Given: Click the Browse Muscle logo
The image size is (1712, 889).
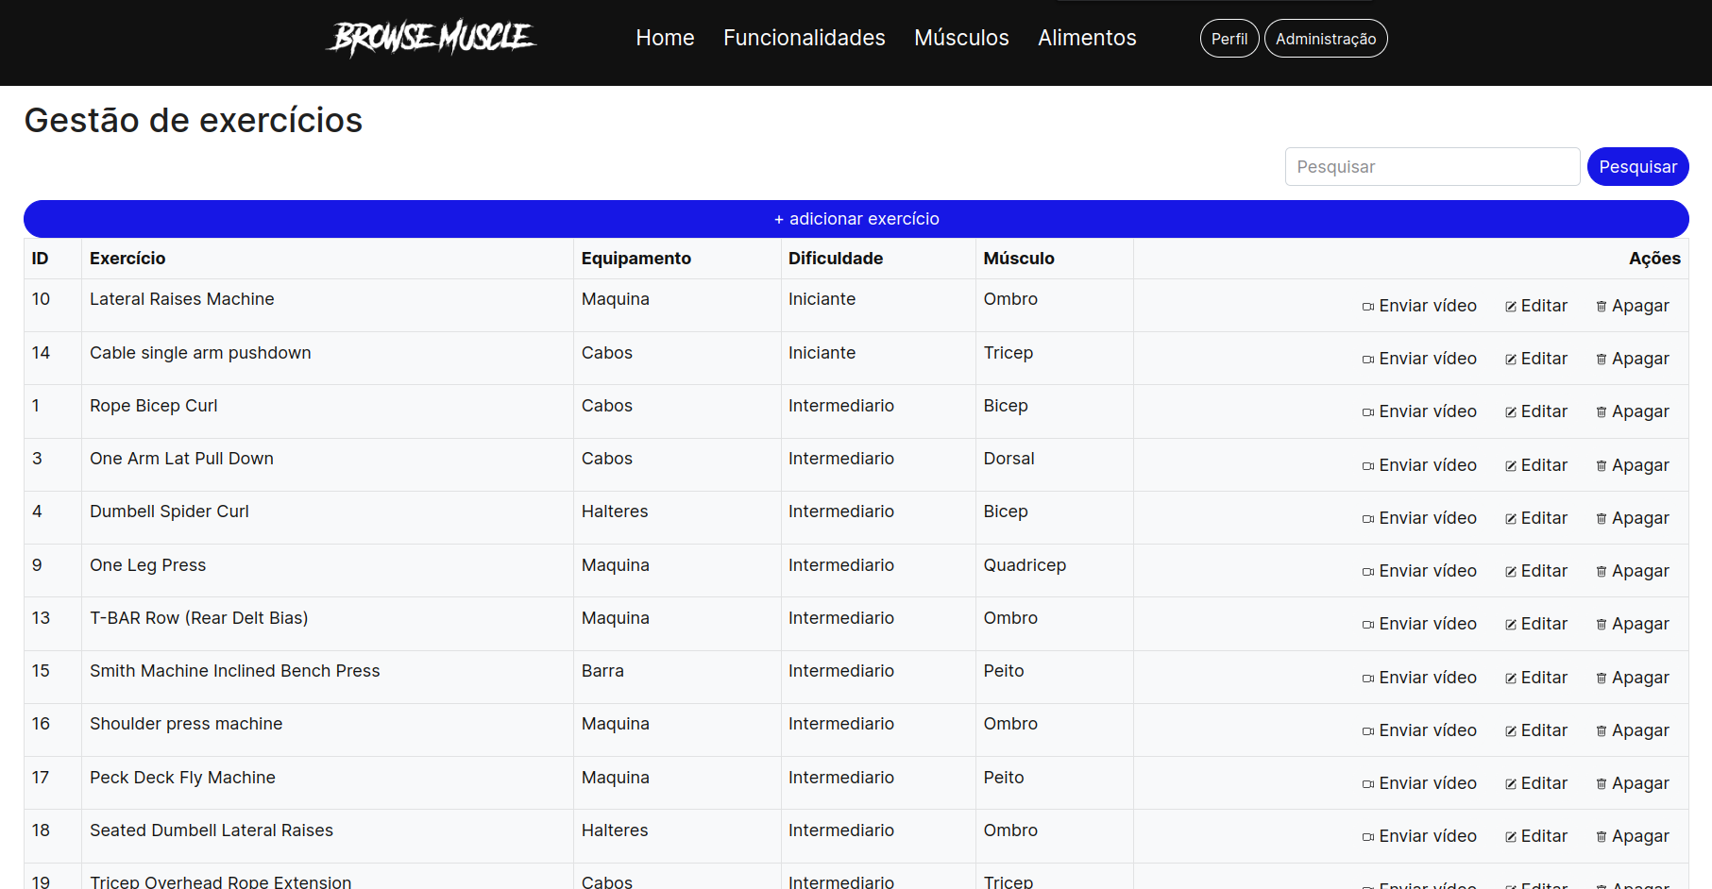Looking at the screenshot, I should click(432, 38).
